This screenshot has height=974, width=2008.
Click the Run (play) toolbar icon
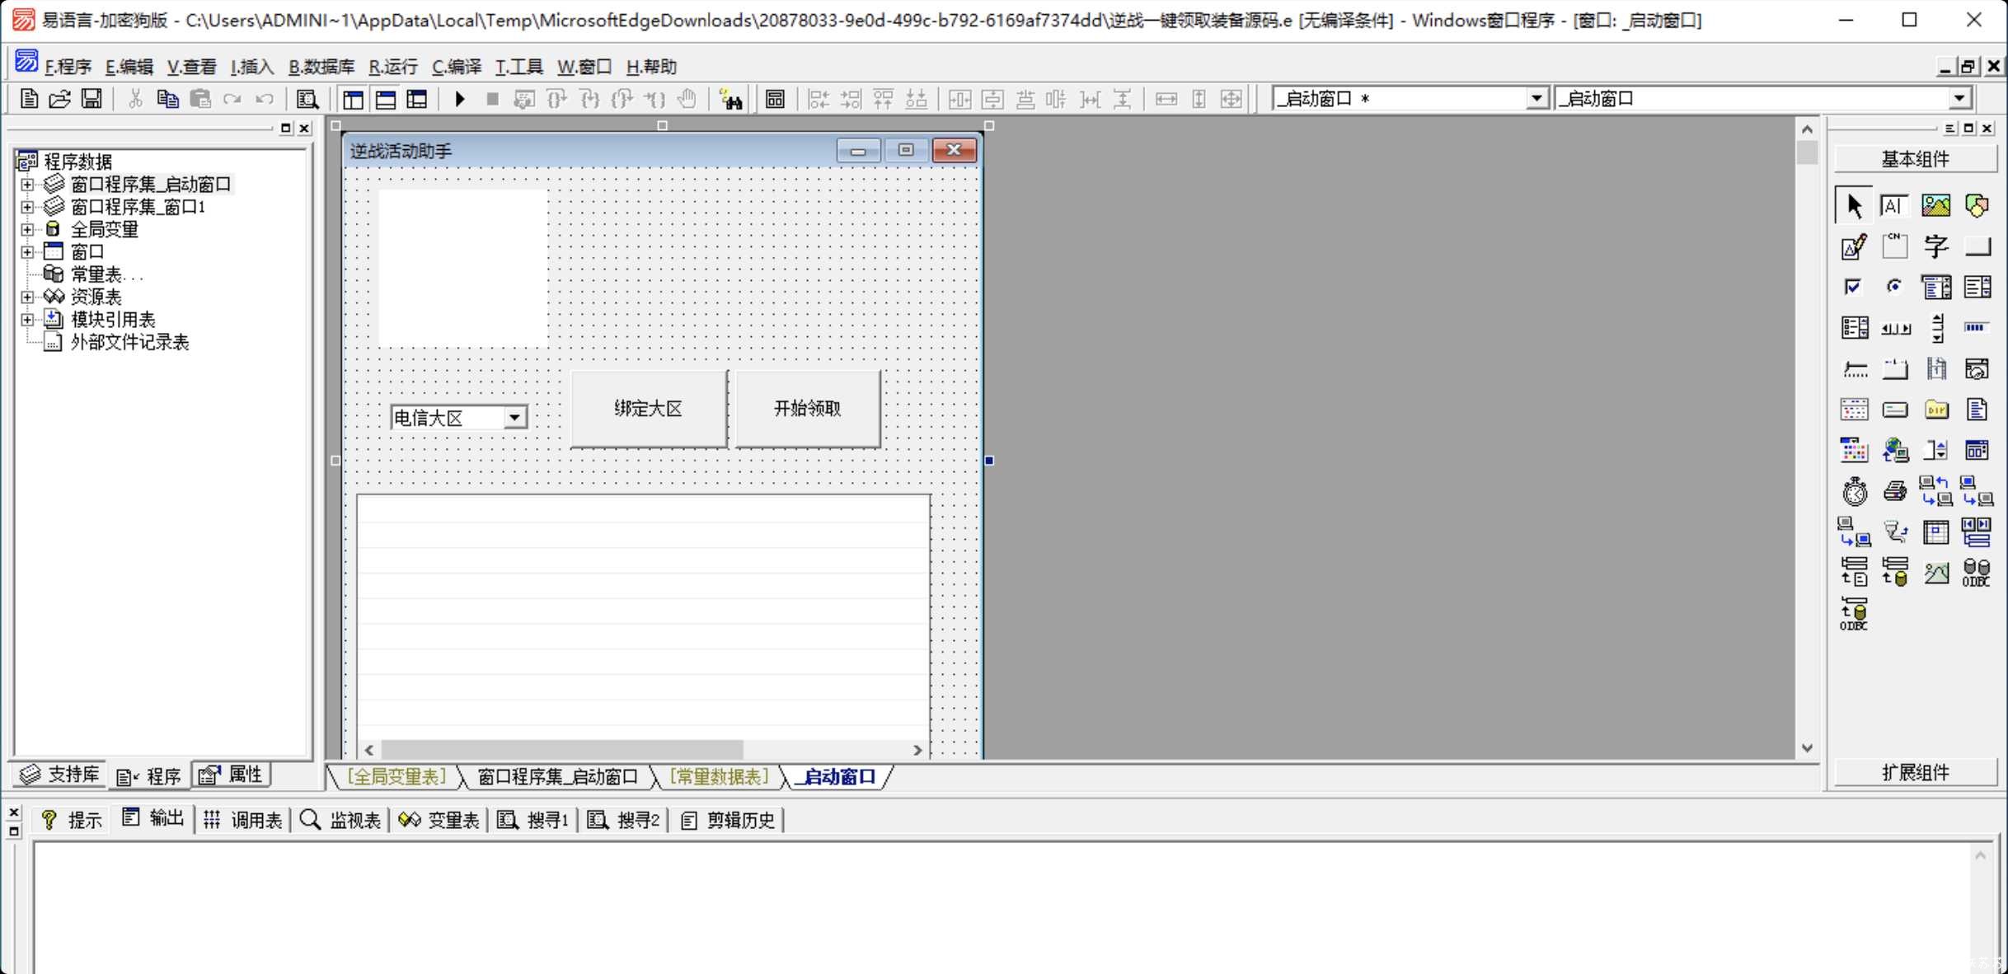pos(460,100)
